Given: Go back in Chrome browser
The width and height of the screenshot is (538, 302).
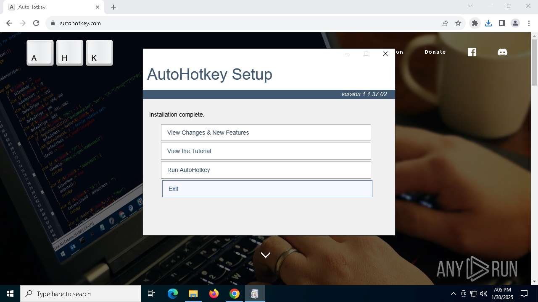Looking at the screenshot, I should [x=9, y=23].
